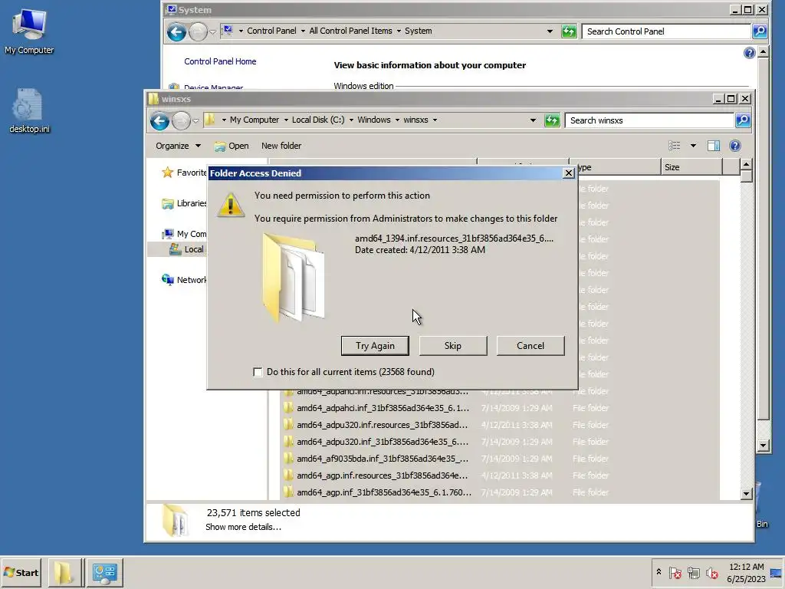785x589 pixels.
Task: Select the desktop.ini file icon
Action: [29, 111]
